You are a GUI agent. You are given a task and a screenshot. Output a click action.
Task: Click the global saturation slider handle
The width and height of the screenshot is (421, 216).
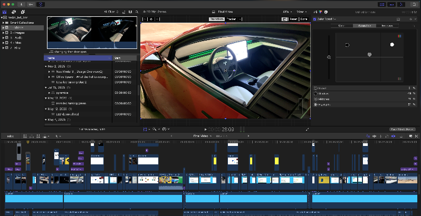329,57
